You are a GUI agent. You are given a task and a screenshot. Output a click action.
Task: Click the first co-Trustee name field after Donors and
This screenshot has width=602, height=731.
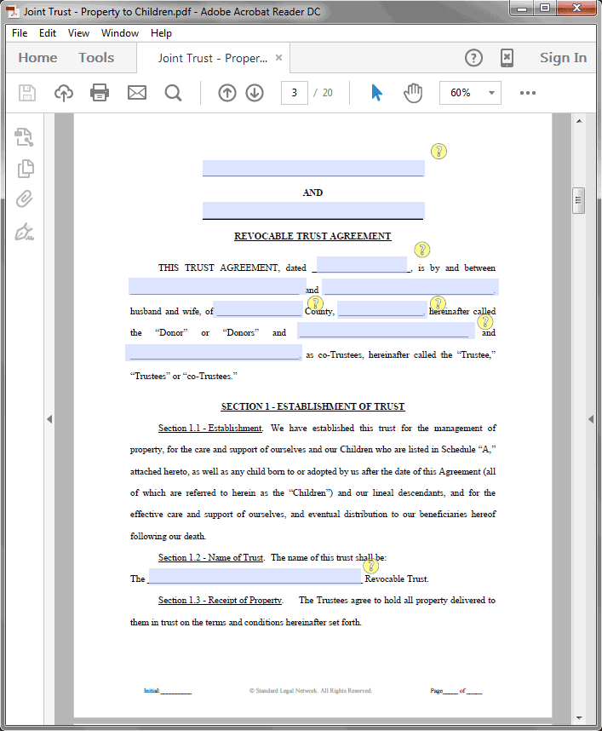point(387,331)
